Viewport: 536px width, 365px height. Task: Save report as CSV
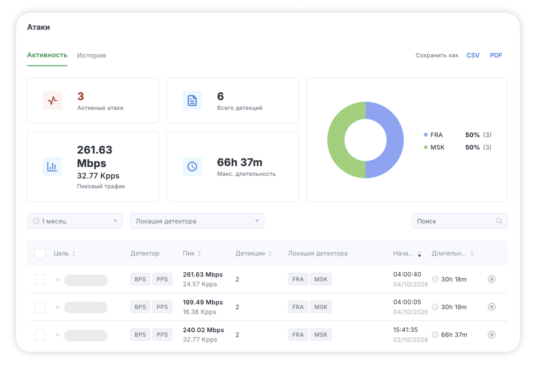click(x=473, y=55)
